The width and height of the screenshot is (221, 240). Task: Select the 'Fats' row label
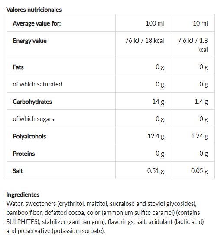pyautogui.click(x=18, y=67)
